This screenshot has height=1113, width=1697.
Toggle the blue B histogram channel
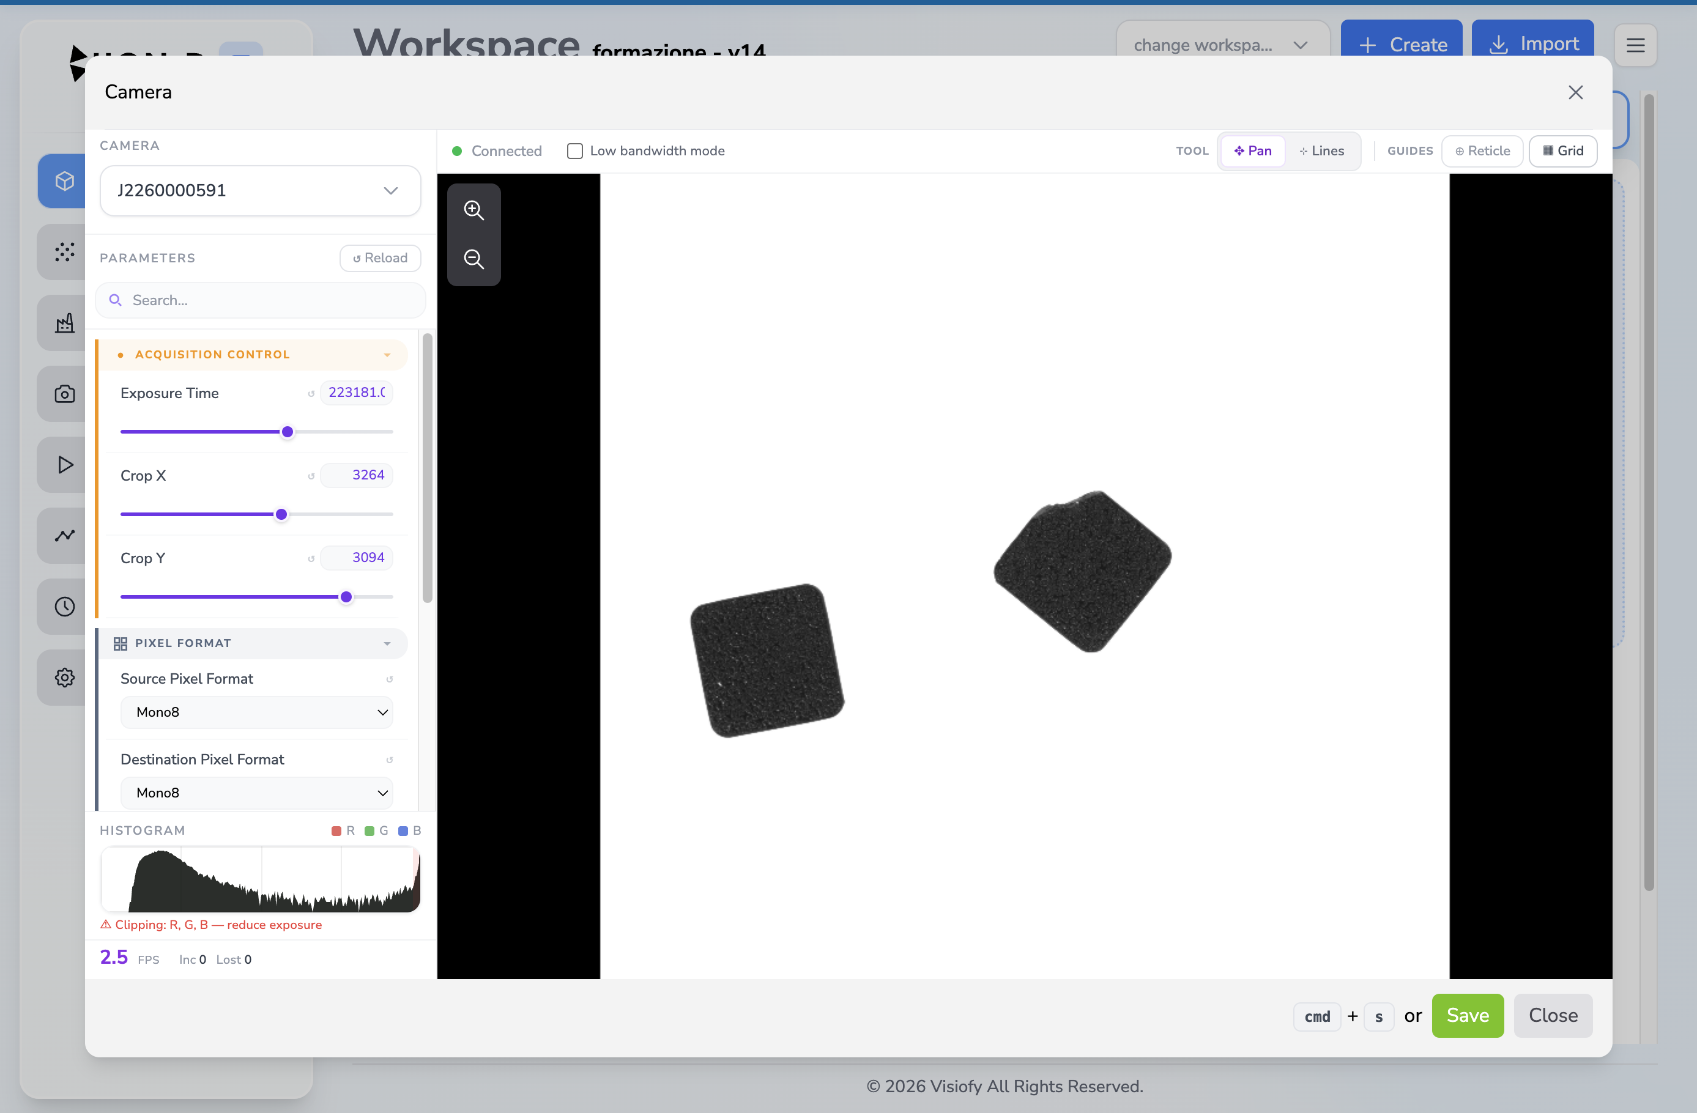tap(410, 830)
